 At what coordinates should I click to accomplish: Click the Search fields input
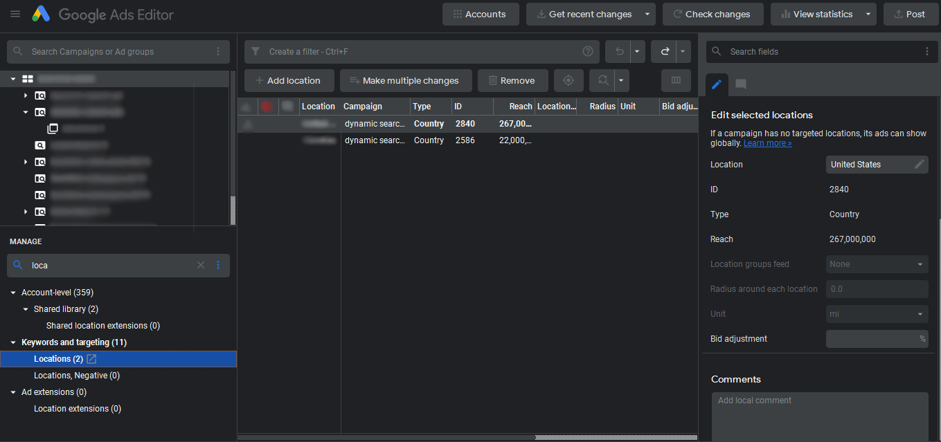pos(822,51)
